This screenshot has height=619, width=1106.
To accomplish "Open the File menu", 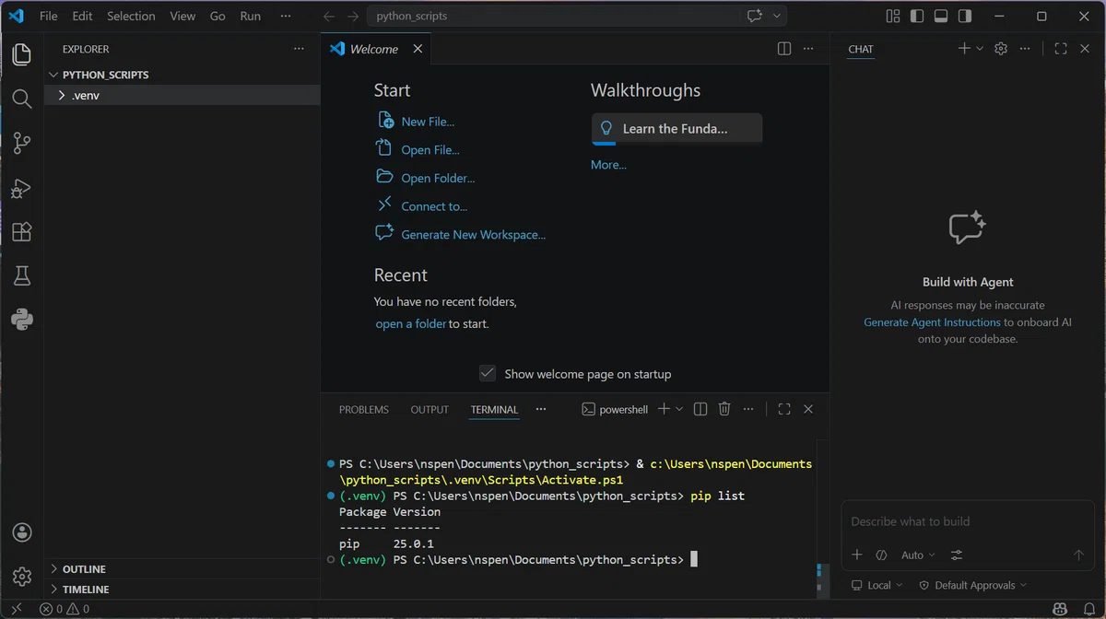I will pos(48,16).
